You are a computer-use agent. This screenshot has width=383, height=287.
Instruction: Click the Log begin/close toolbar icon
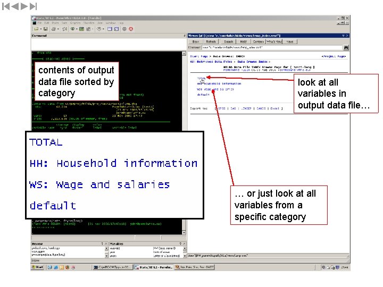click(65, 29)
